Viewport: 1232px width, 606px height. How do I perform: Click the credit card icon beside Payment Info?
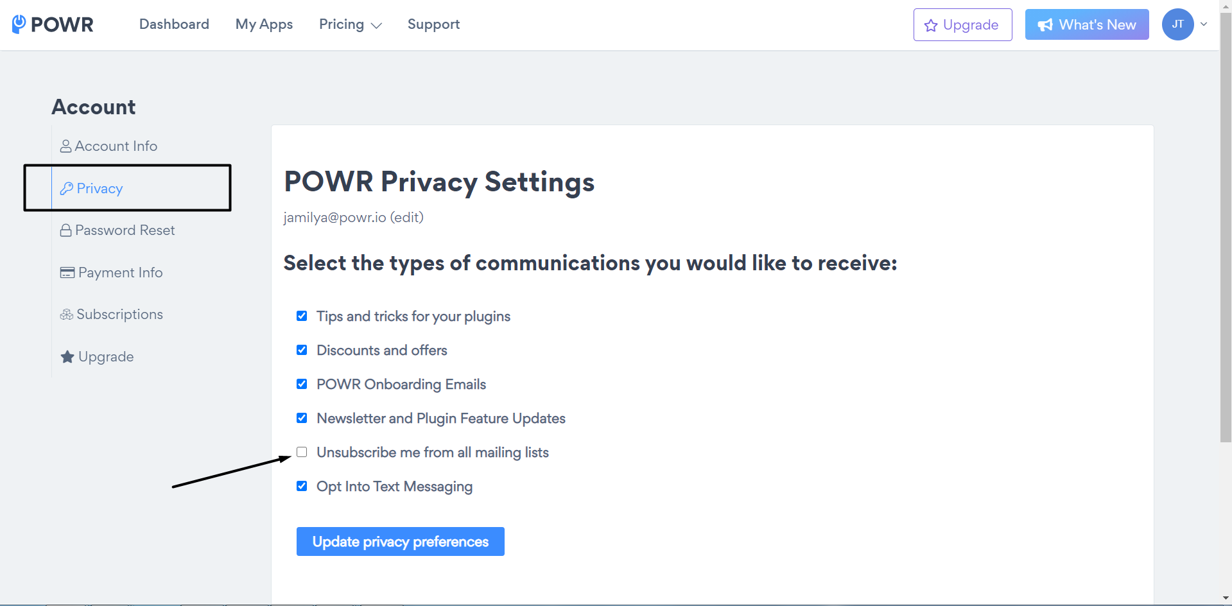pos(67,273)
